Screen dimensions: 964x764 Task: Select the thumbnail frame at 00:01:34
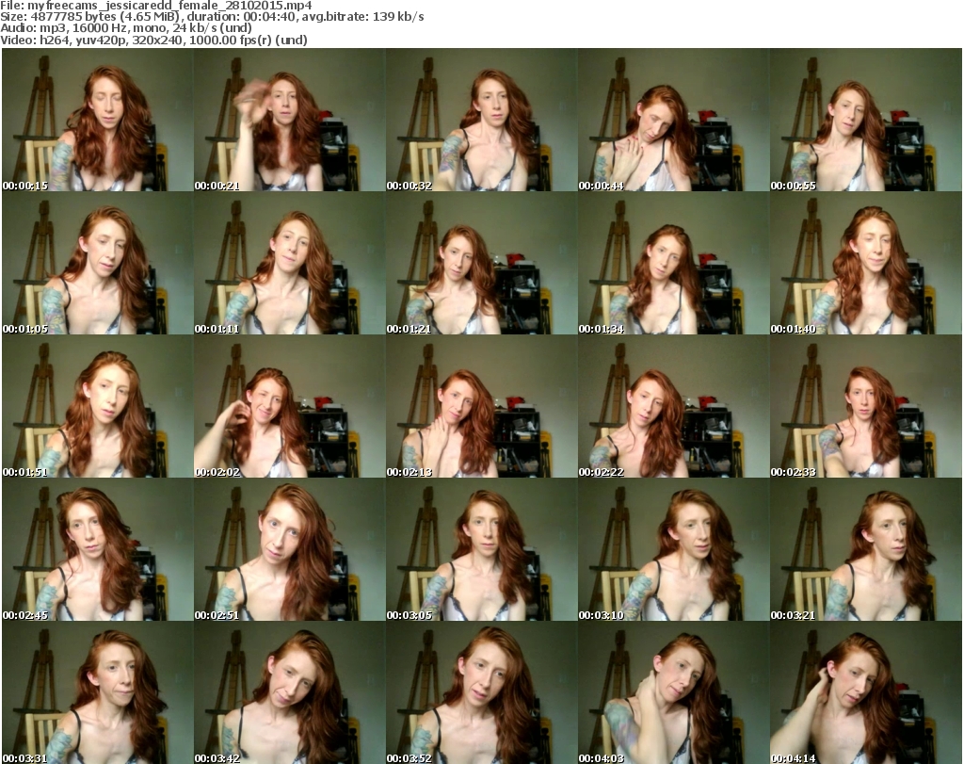tap(673, 263)
